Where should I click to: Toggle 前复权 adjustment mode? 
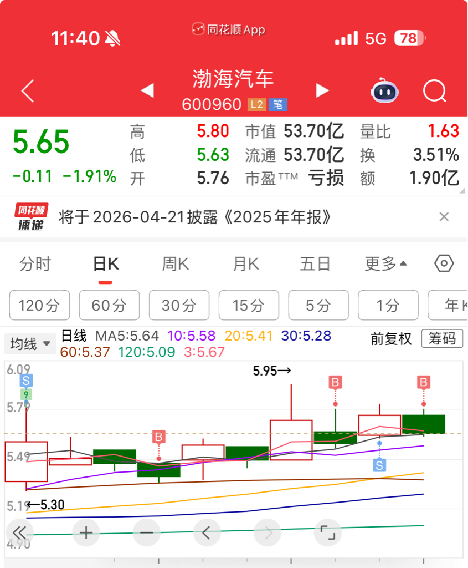click(392, 339)
